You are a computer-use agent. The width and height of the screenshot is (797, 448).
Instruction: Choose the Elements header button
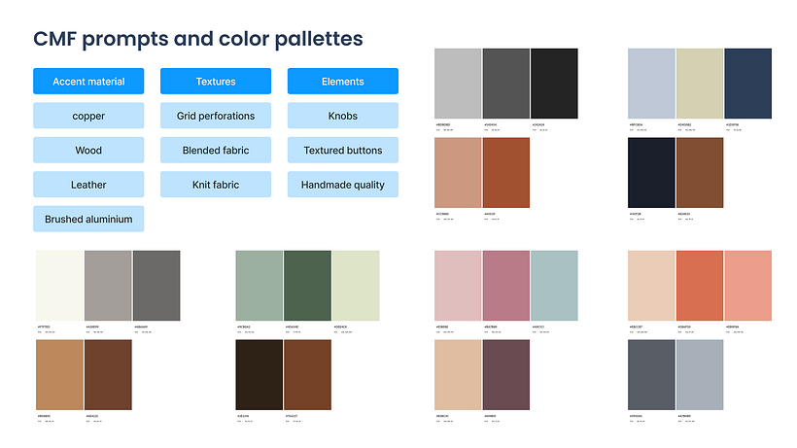coord(342,82)
